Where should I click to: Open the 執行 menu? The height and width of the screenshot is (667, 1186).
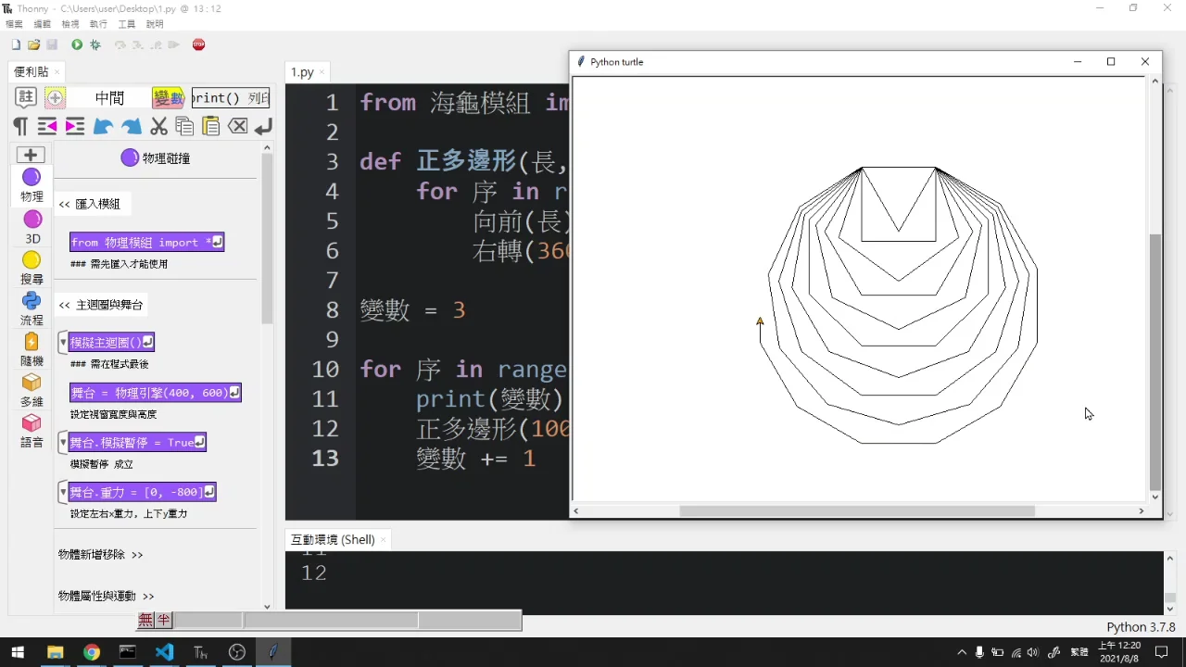coord(98,24)
